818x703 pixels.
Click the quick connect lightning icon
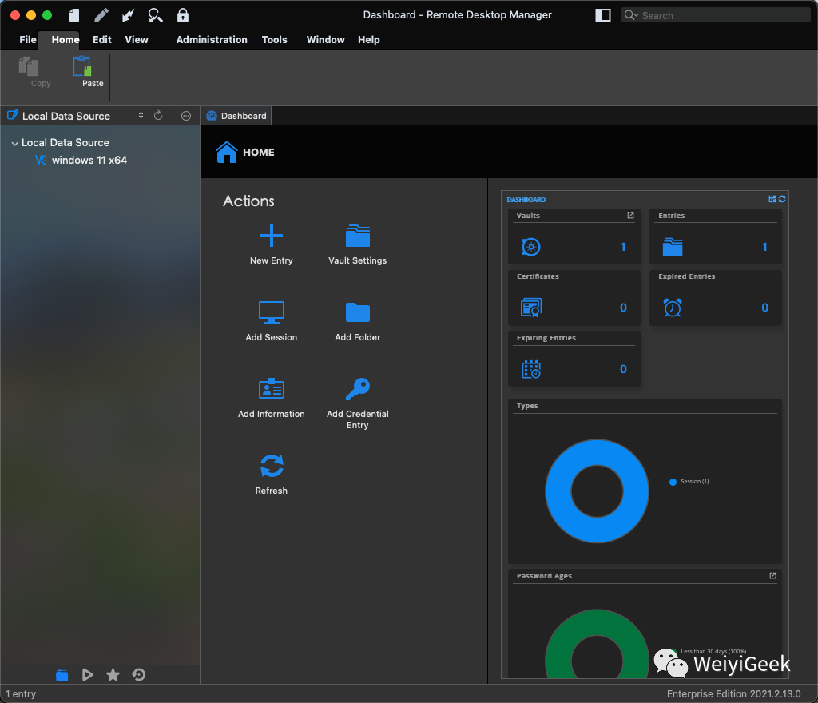tap(128, 15)
